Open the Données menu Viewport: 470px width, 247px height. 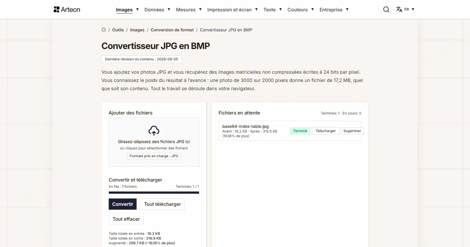tap(154, 9)
